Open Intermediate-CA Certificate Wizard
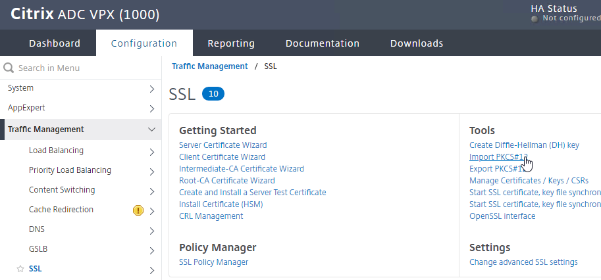601x280 pixels. click(242, 169)
